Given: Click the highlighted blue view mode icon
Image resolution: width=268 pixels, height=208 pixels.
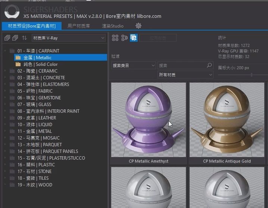Looking at the screenshot, I should [134, 38].
